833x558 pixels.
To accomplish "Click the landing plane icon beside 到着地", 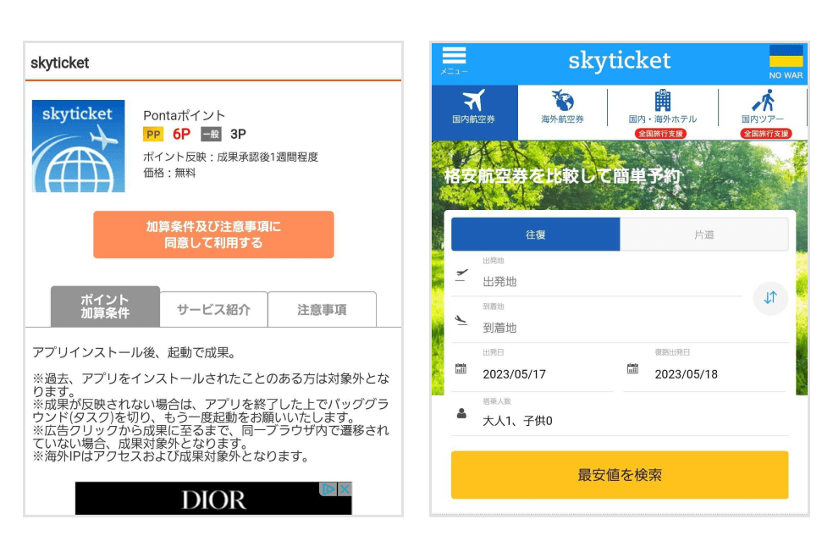I will [461, 320].
